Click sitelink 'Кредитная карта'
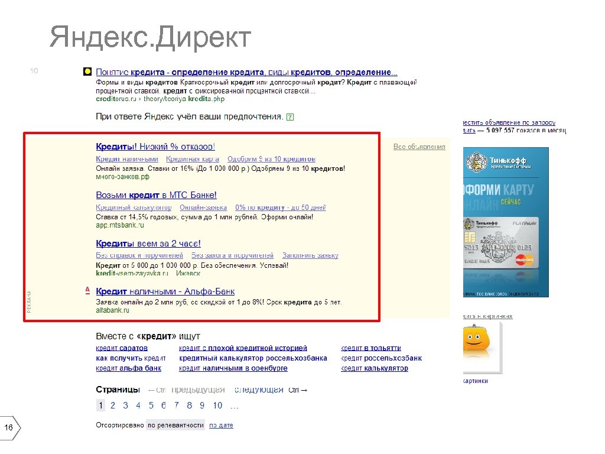Screen dimensions: 605x454 click(193, 159)
